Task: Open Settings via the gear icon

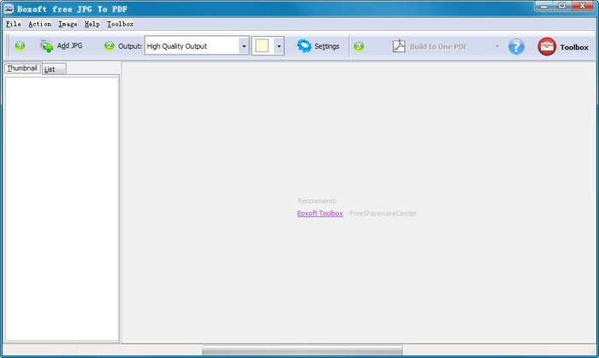Action: pos(304,46)
